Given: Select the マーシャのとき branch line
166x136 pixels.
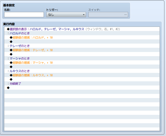Looking at the screenshot, I should (x=82, y=58).
